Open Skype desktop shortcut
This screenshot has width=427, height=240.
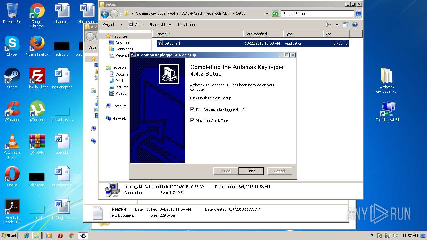[12, 46]
